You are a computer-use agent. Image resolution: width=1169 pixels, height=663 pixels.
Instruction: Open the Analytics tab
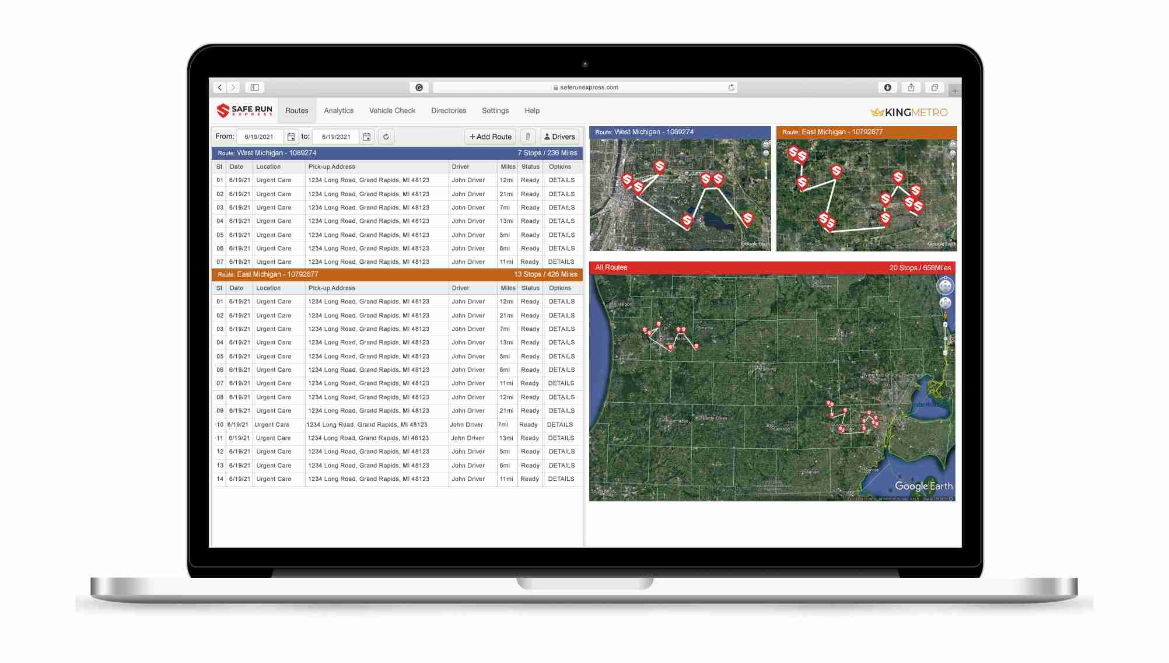point(338,110)
